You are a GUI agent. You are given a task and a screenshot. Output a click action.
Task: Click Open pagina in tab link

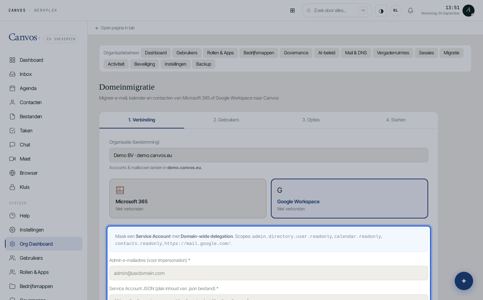[x=115, y=28]
